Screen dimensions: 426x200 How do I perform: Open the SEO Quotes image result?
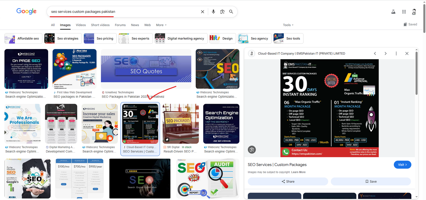click(146, 69)
